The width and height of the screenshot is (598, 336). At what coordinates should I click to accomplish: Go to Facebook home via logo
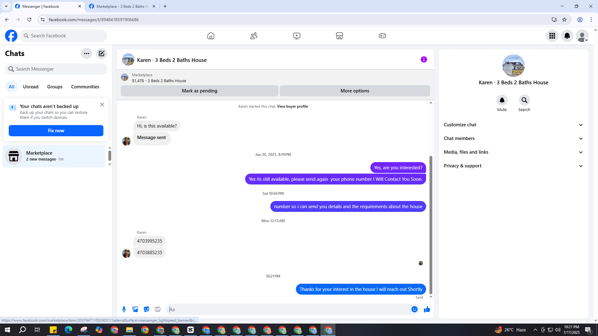coord(11,36)
